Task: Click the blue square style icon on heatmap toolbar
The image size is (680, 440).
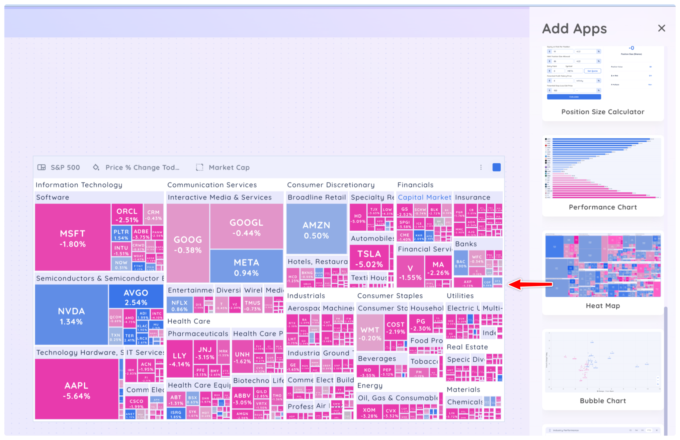Action: pos(496,168)
